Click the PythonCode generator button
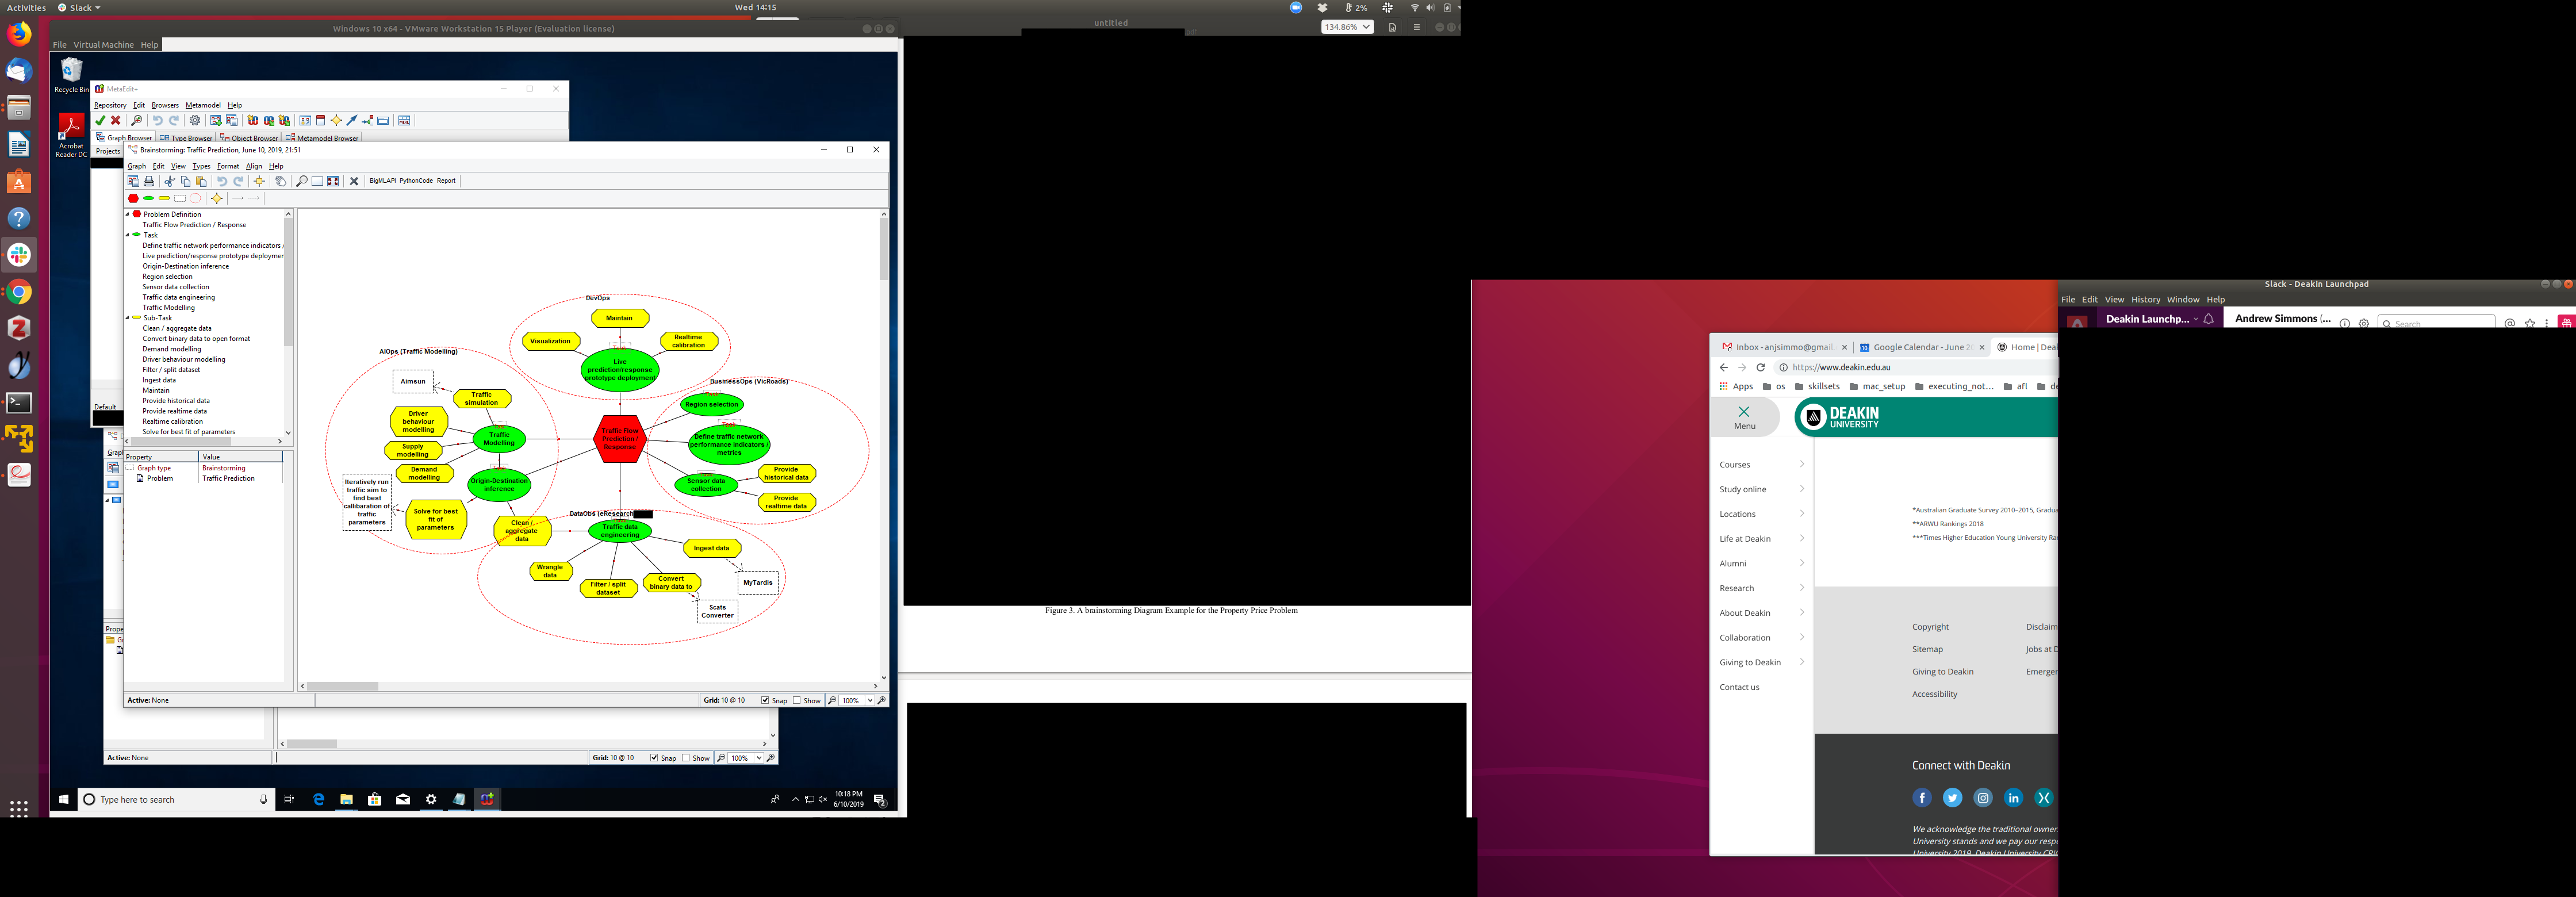 click(416, 181)
